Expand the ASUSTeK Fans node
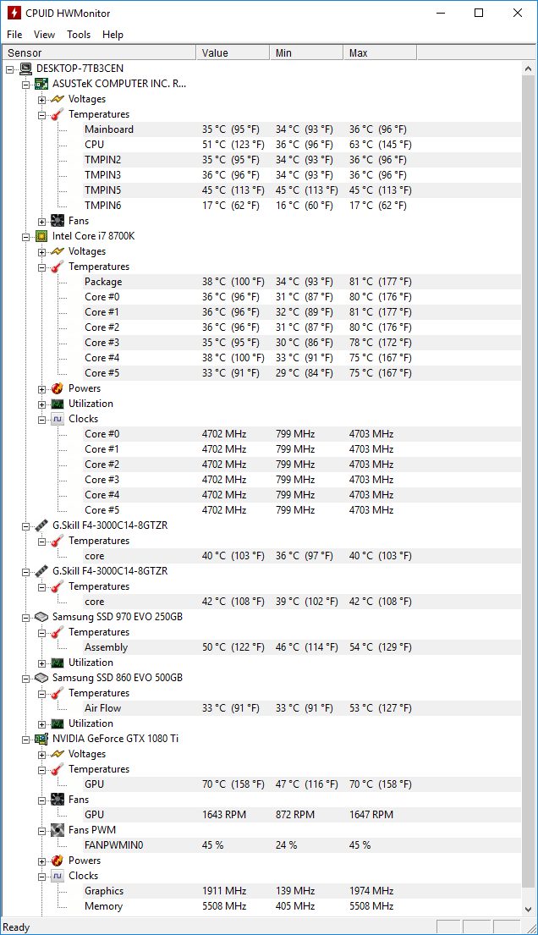 (x=41, y=222)
